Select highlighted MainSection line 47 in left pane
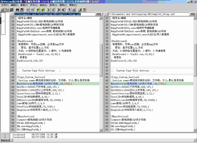The height and width of the screenshot is (143, 197). (x=58, y=84)
